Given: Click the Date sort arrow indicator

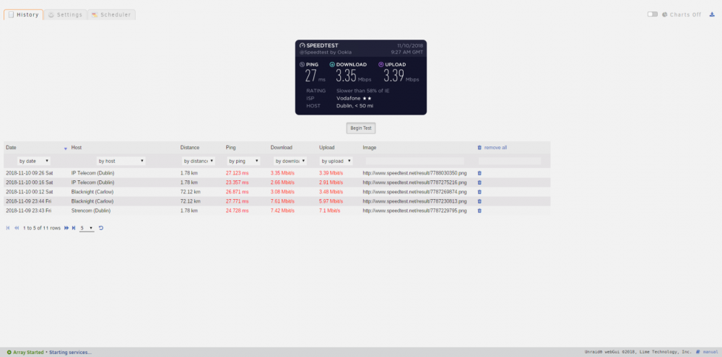Looking at the screenshot, I should [x=66, y=149].
